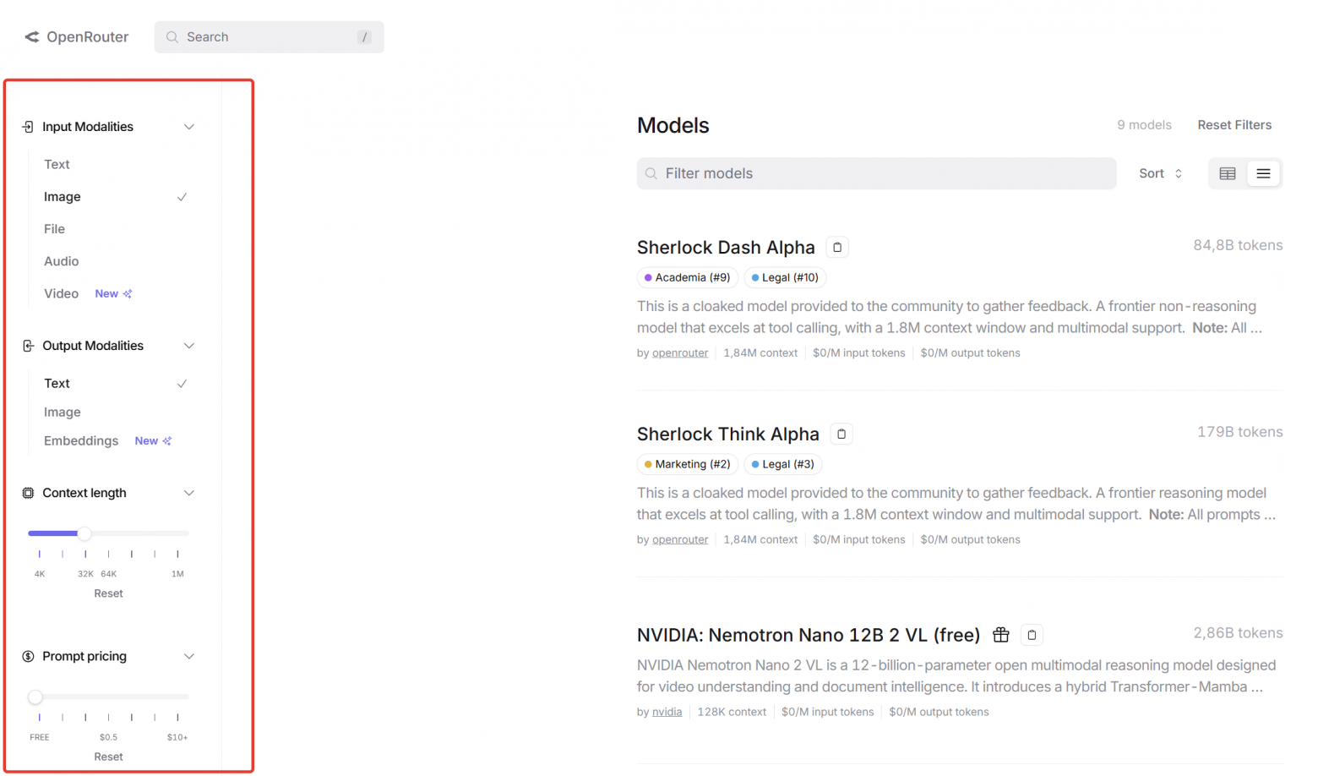Copy the Sherlock Dash Alpha model identifier
This screenshot has width=1318, height=776.
pos(836,247)
